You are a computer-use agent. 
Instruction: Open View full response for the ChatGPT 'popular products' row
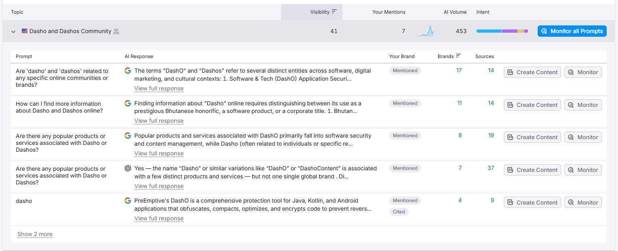[159, 186]
